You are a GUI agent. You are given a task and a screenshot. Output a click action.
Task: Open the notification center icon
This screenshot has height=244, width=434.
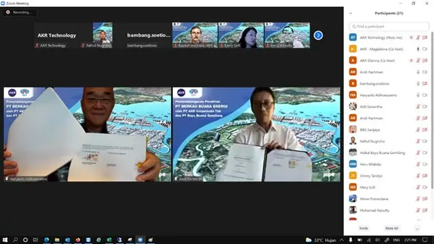point(425,240)
